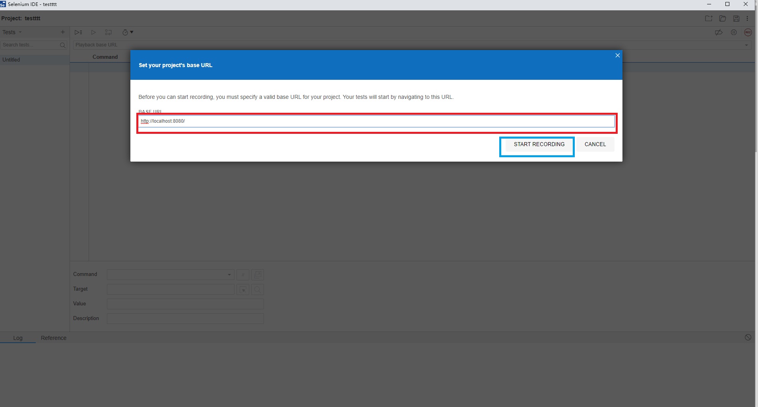The height and width of the screenshot is (407, 758).
Task: Focus the BASE URL input containing localhost:8080
Action: (x=376, y=121)
